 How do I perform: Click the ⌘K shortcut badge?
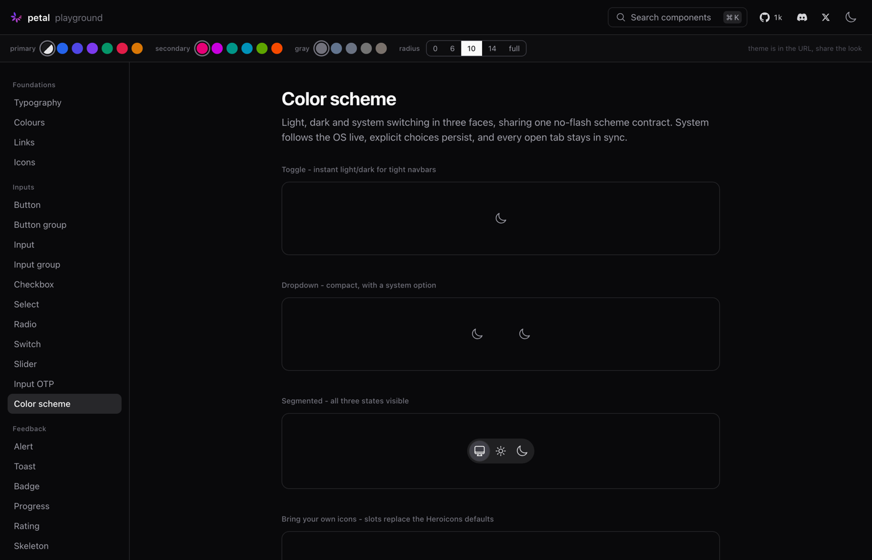[732, 17]
